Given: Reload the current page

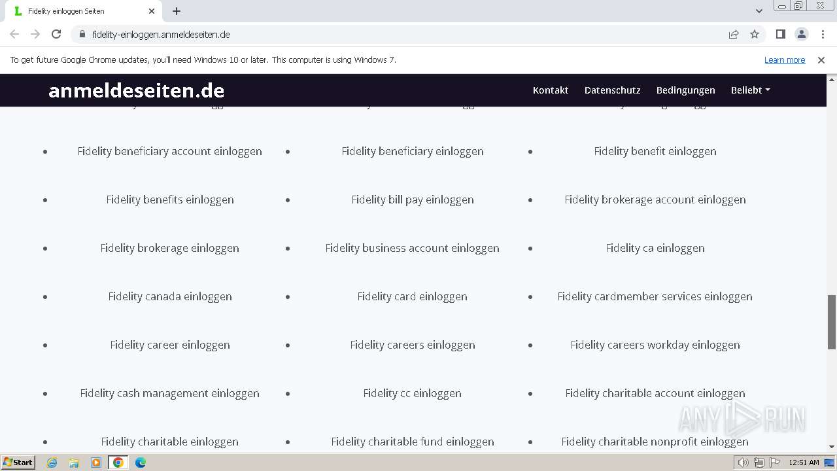Looking at the screenshot, I should coord(56,34).
